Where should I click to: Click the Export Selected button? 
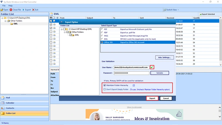pos(207,14)
